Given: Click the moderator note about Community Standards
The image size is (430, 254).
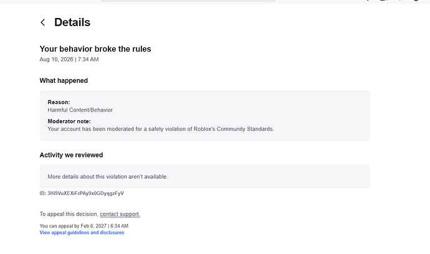Looking at the screenshot, I should coord(161,129).
